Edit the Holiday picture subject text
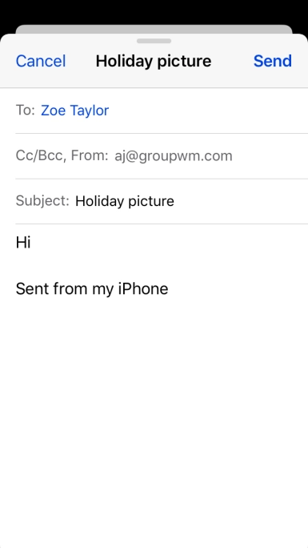This screenshot has height=548, width=308. (125, 201)
